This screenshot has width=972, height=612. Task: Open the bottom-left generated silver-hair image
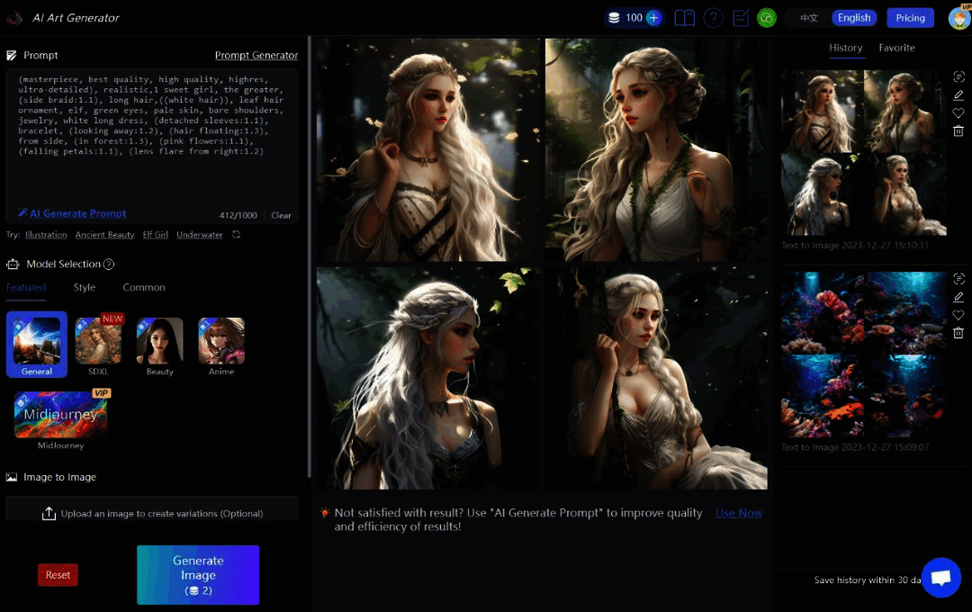[428, 378]
